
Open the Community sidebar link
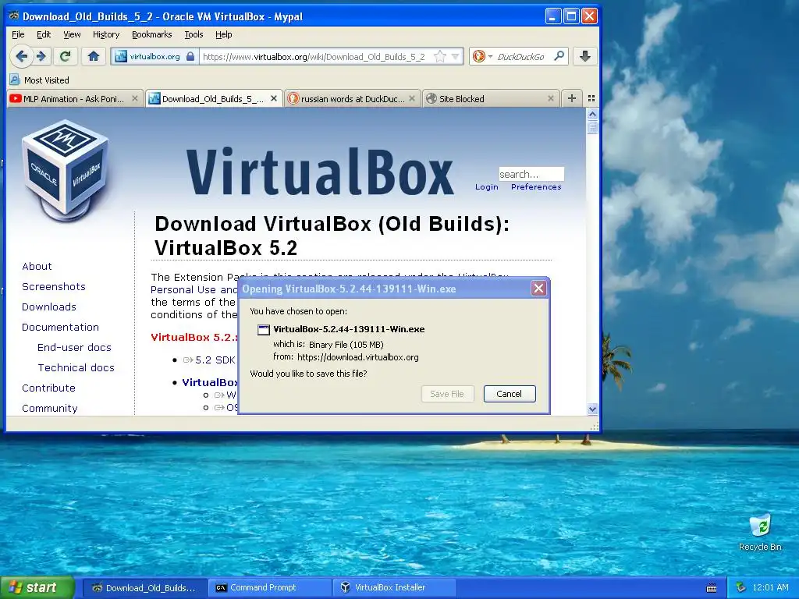(x=49, y=409)
